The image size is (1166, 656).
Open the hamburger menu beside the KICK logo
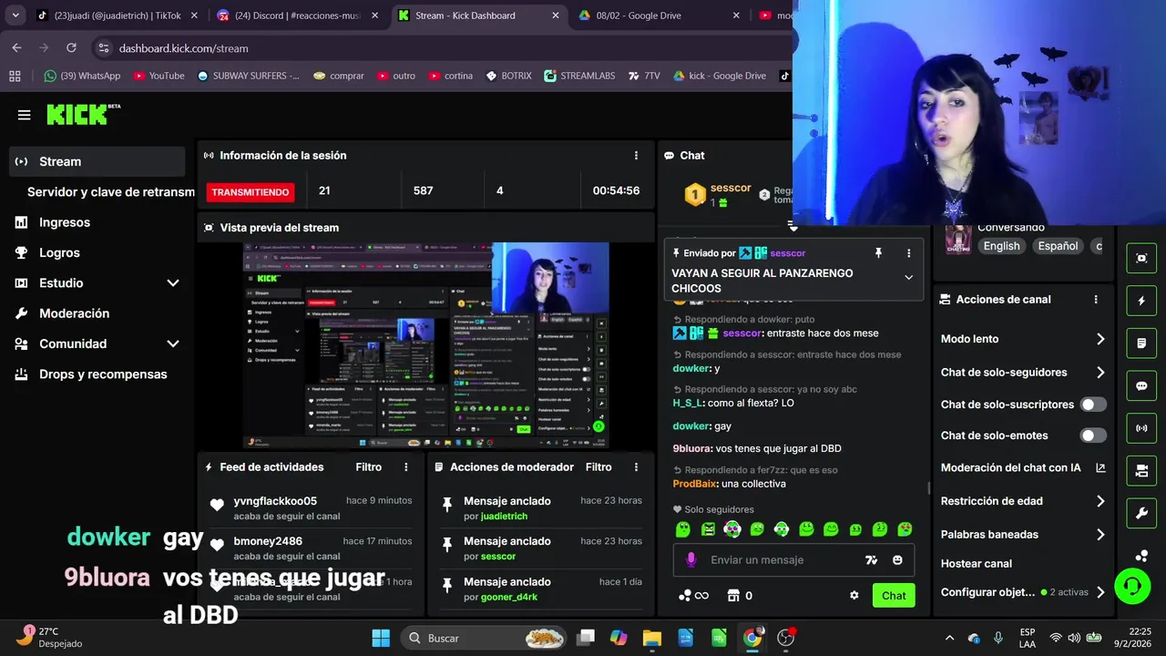pyautogui.click(x=24, y=115)
